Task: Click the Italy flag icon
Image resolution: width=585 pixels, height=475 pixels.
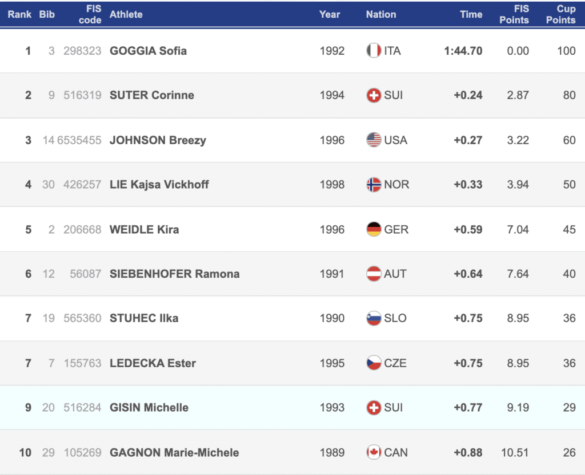Action: [x=374, y=51]
